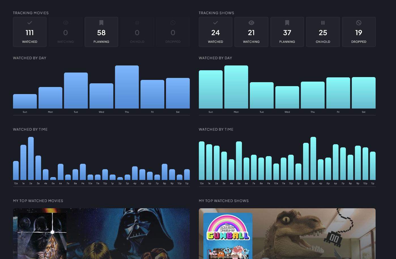Screen dimensions: 396x259
Task: Click the bookmark icon in shows Planning card
Action: pyautogui.click(x=287, y=23)
